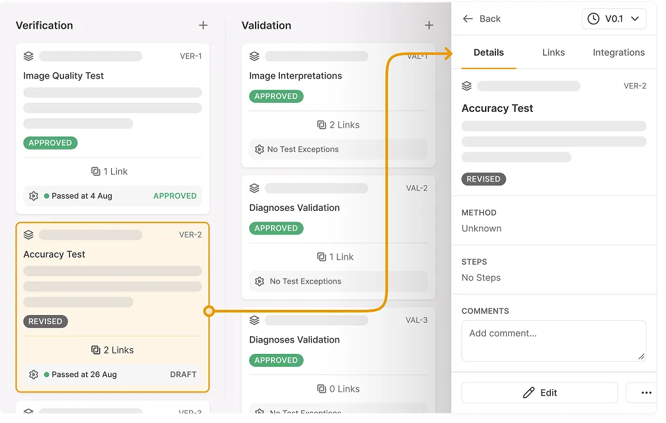Click the Accuracy Test heading in details panel

[x=497, y=109]
